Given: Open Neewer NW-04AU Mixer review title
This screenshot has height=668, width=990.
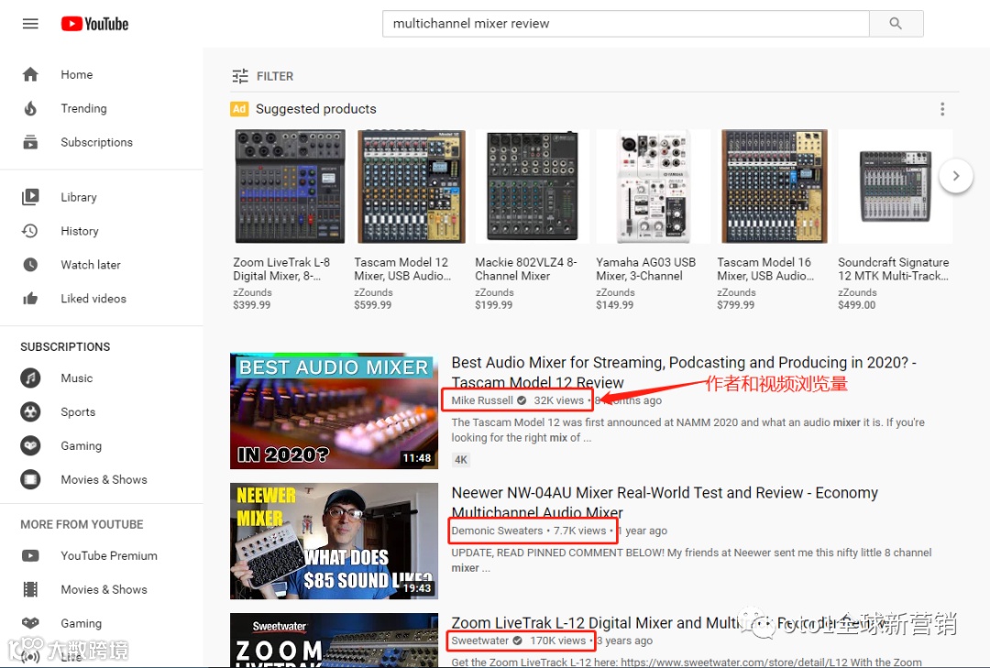Looking at the screenshot, I should (665, 502).
